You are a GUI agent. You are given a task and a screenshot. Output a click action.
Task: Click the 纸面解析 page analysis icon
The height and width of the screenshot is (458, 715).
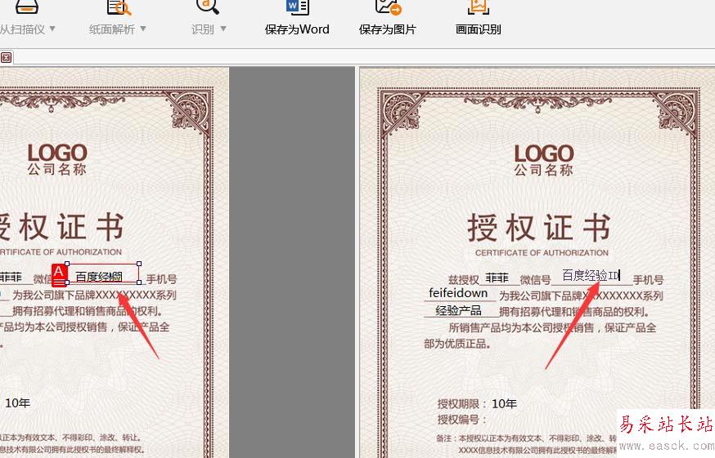coord(119,7)
